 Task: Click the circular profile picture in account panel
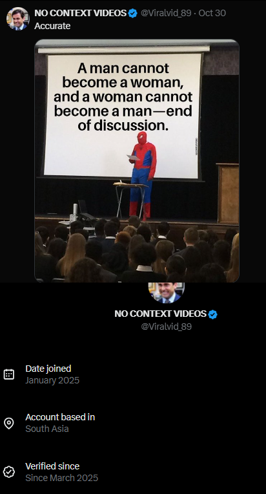click(167, 292)
